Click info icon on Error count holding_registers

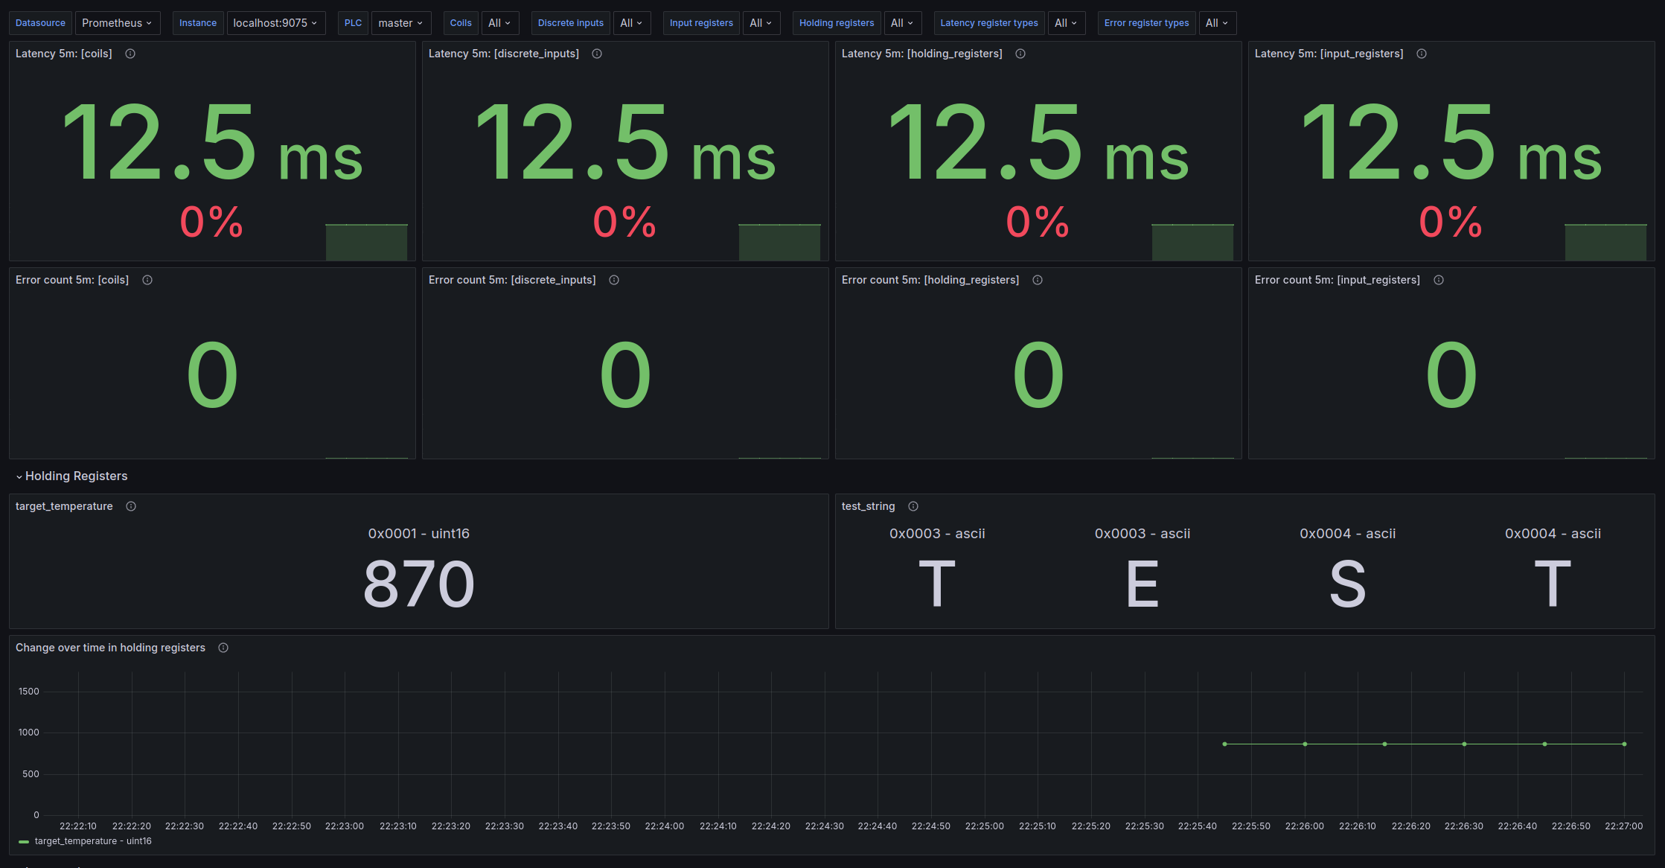point(1038,280)
